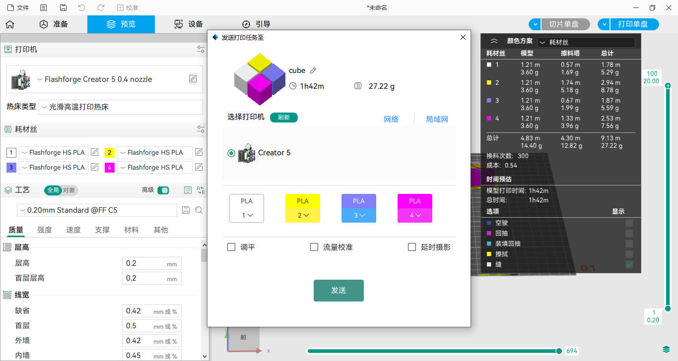Close the 发送打印任务至 dialog

463,37
